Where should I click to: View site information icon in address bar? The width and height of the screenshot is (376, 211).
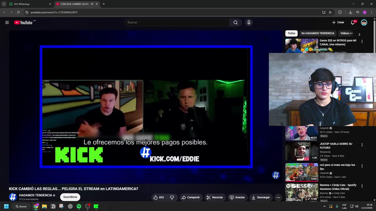27,12
